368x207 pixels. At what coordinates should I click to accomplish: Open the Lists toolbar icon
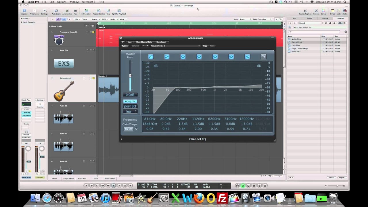click(x=339, y=11)
